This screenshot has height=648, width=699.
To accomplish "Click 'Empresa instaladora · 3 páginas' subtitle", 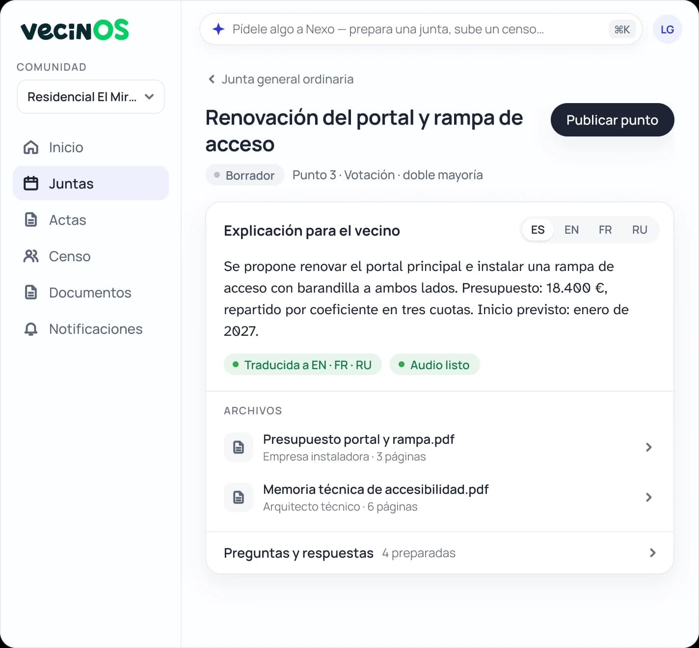I will pyautogui.click(x=344, y=457).
